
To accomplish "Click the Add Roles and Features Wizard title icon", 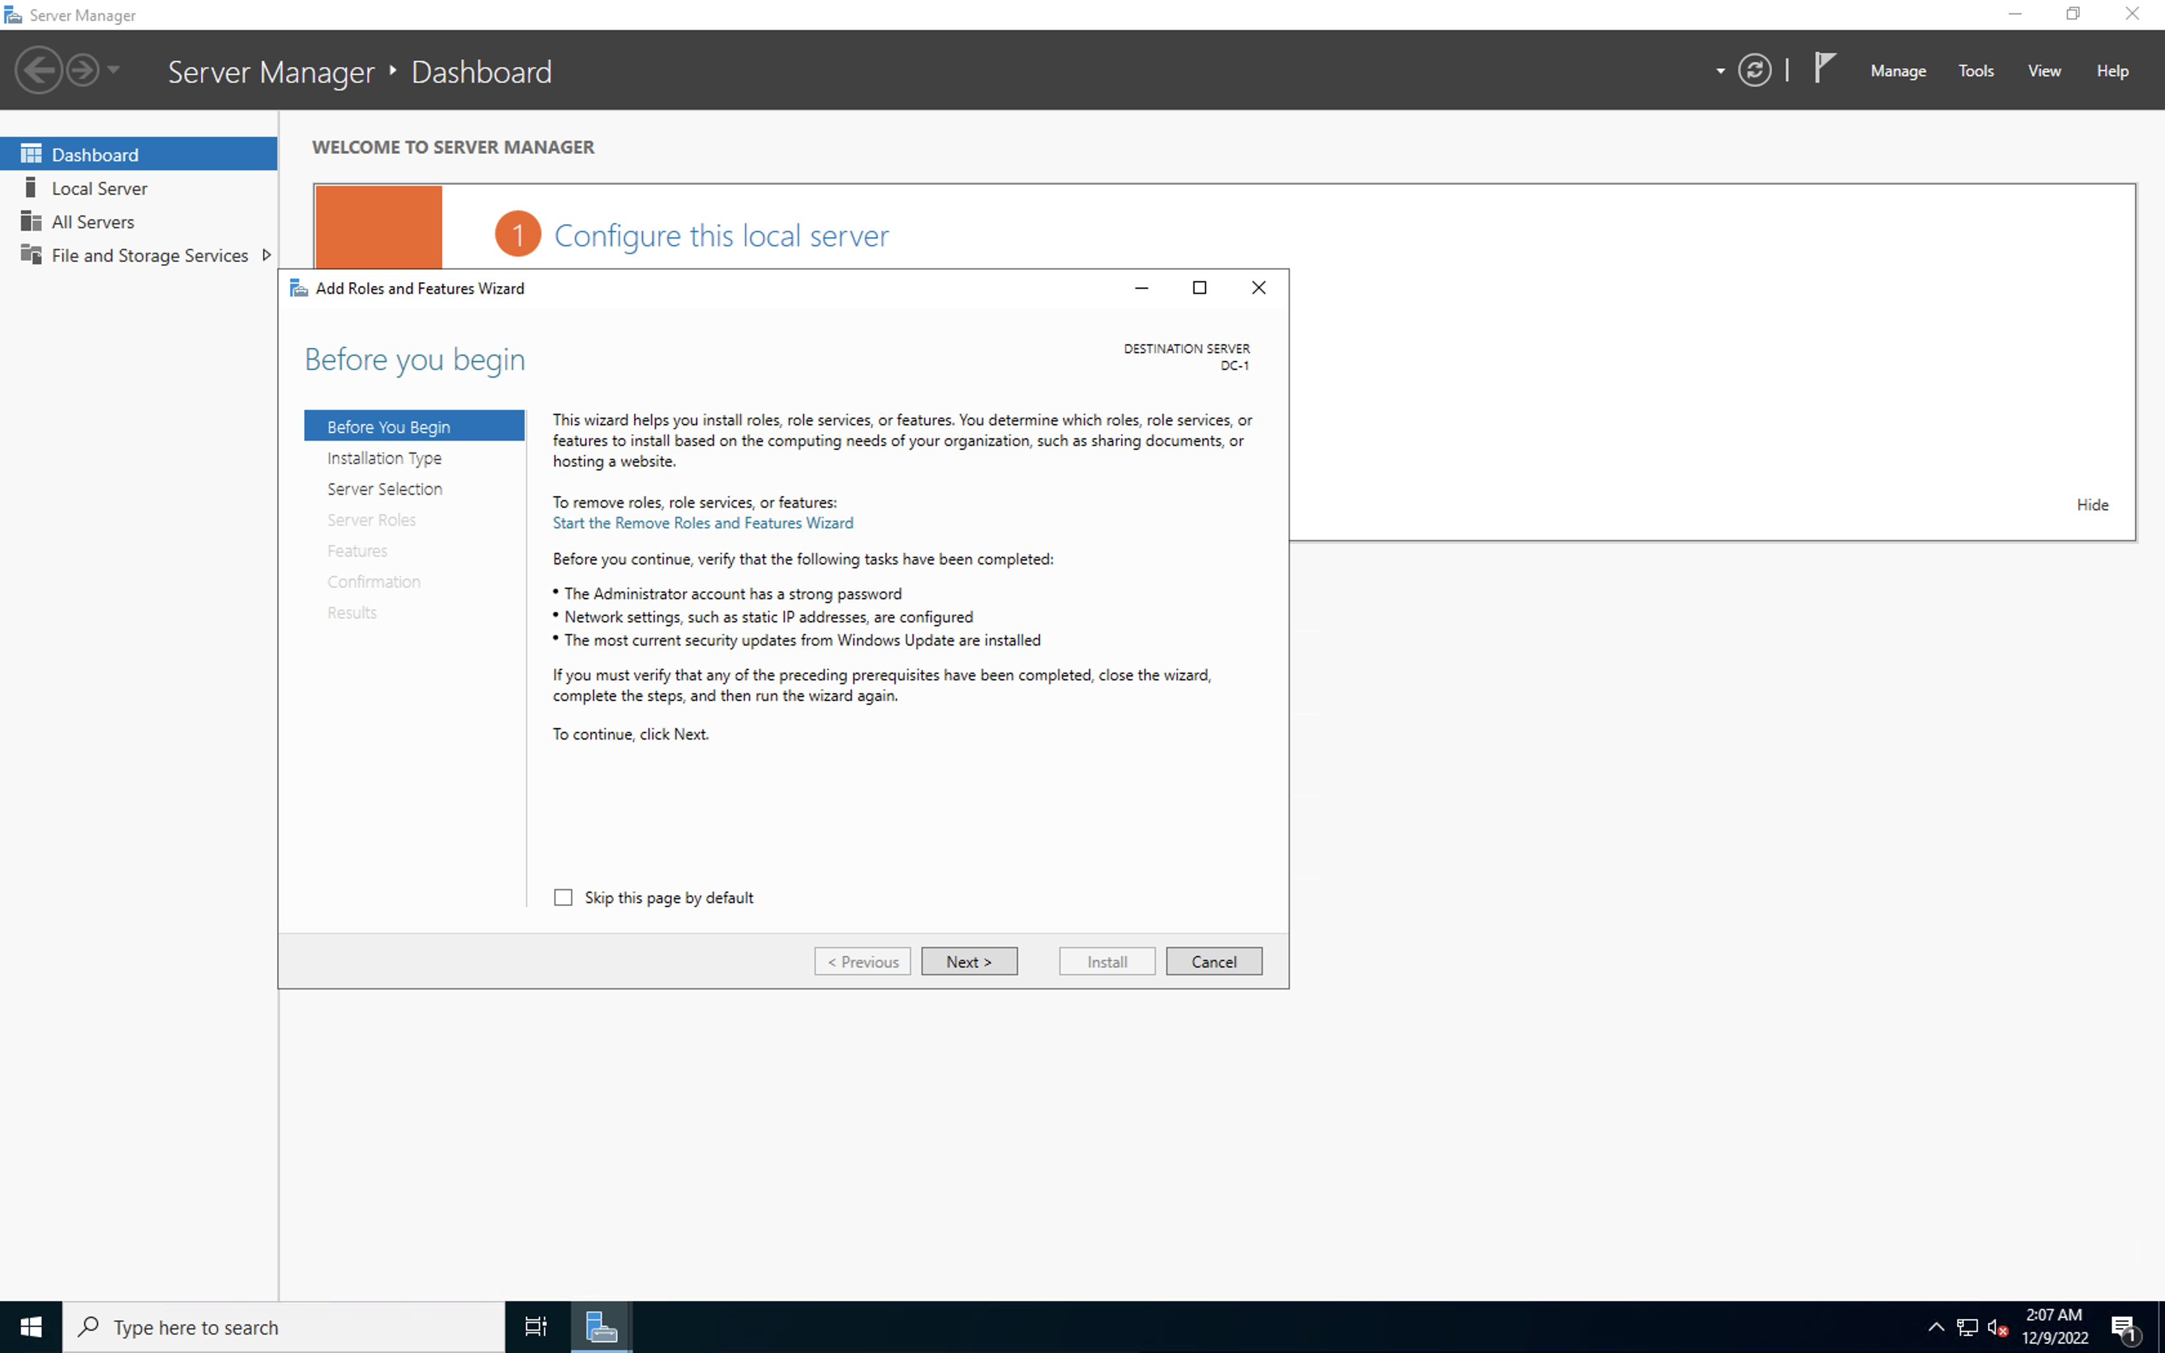I will coord(299,288).
